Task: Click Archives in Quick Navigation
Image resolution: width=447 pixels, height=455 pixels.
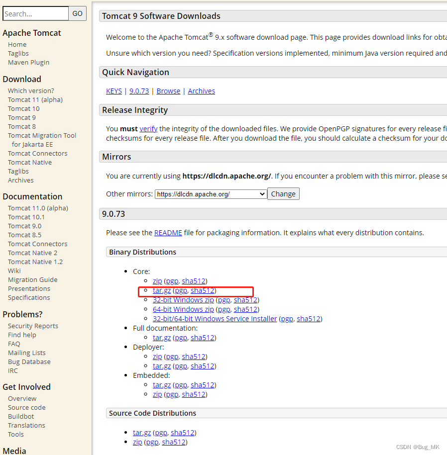Action: (201, 91)
